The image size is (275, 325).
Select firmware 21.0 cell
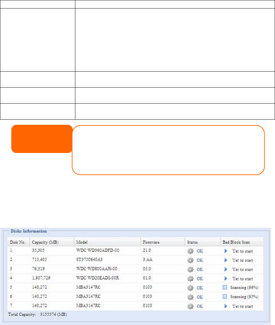pos(147,250)
